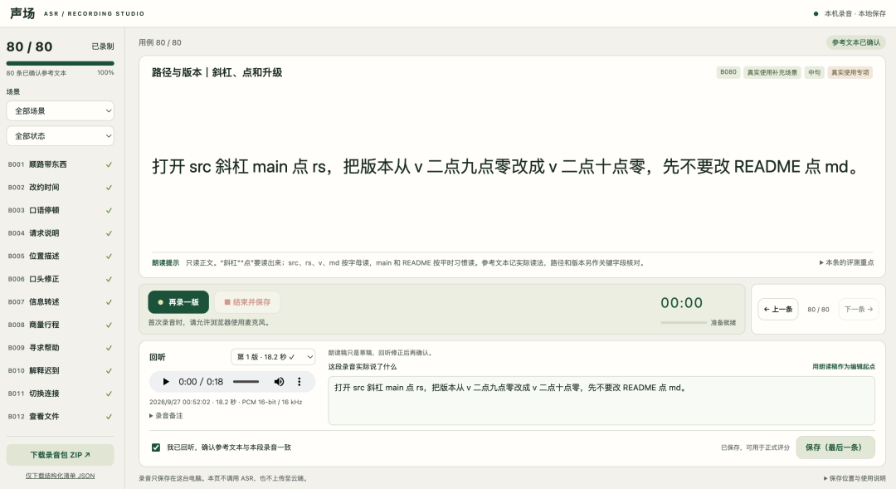Open the 全部状态 status dropdown
The width and height of the screenshot is (896, 489).
(60, 136)
